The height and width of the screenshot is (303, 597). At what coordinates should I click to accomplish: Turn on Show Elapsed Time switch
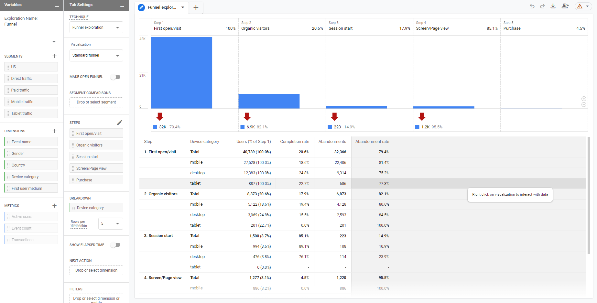pyautogui.click(x=115, y=245)
